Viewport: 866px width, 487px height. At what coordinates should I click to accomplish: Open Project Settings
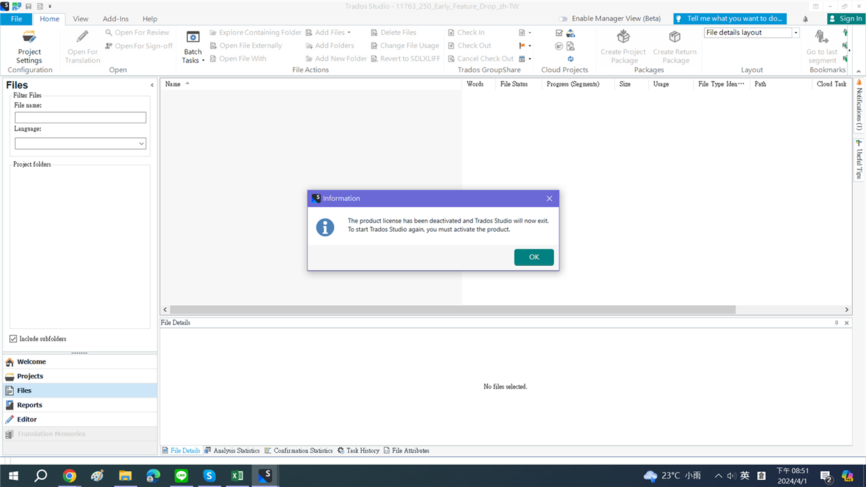[29, 47]
